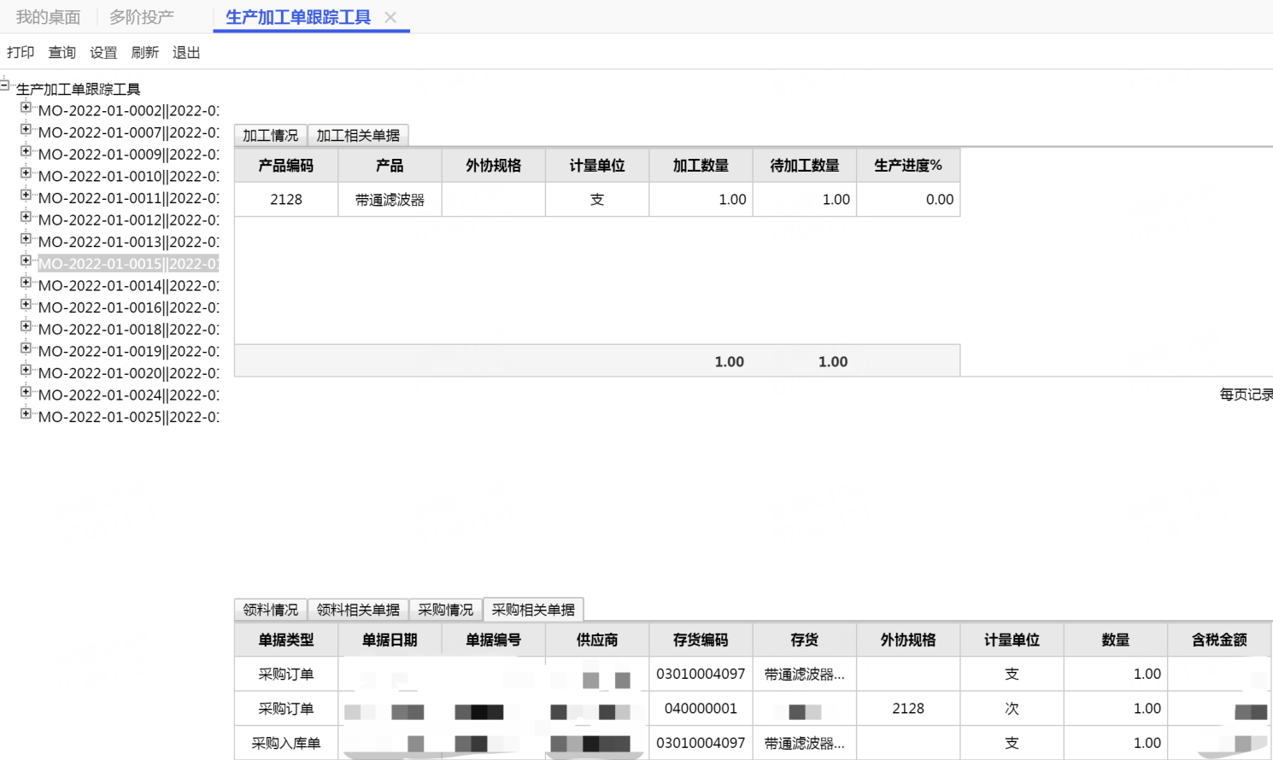Click inventory code 040000001 cell

[701, 709]
